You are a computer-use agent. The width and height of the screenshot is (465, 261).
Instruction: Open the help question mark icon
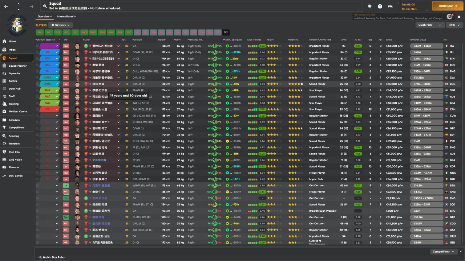click(380, 6)
